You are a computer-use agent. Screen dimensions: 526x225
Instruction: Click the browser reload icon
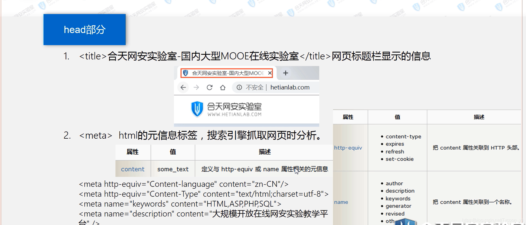210,87
